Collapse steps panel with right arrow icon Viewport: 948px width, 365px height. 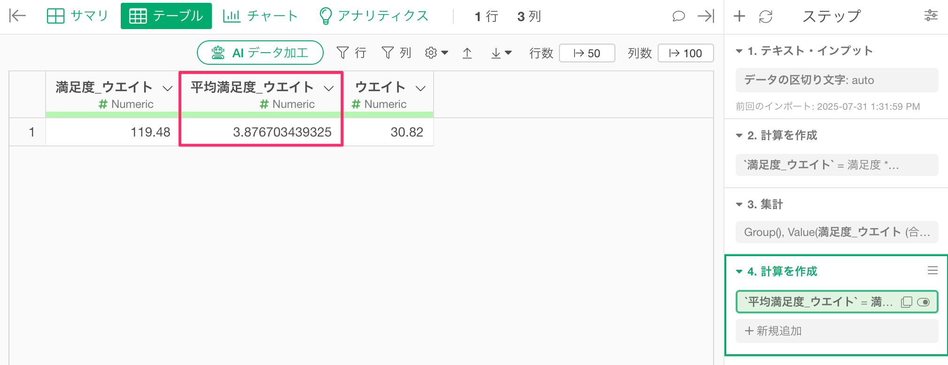click(706, 16)
